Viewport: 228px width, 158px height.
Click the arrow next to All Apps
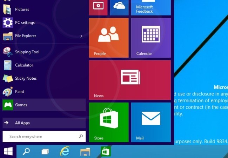pyautogui.click(x=6, y=123)
